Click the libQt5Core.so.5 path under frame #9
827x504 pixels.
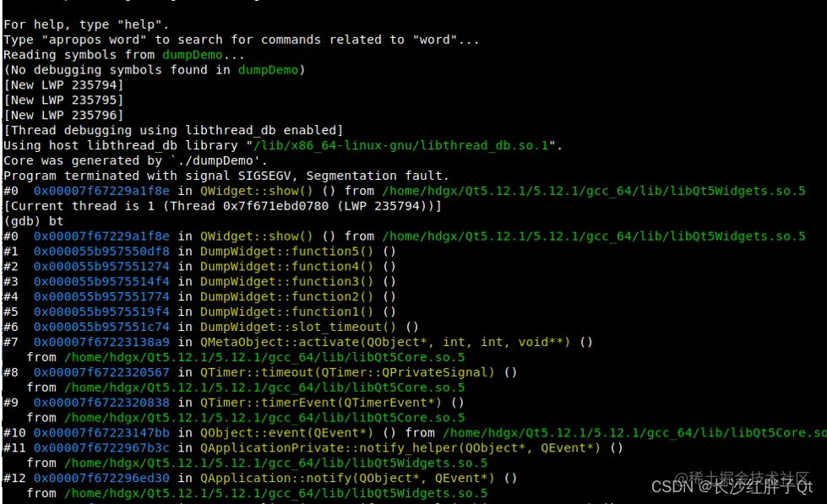click(264, 418)
